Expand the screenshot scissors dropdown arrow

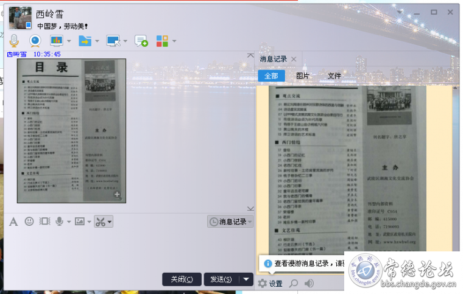[x=110, y=222]
